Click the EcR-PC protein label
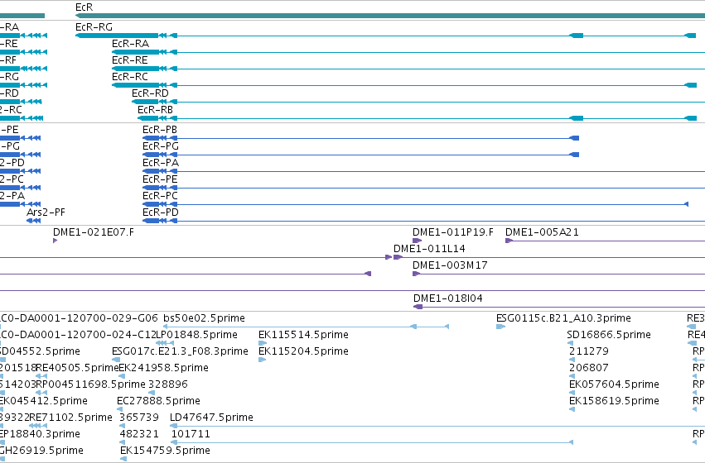Viewport: 705px width, 463px height. coord(160,196)
